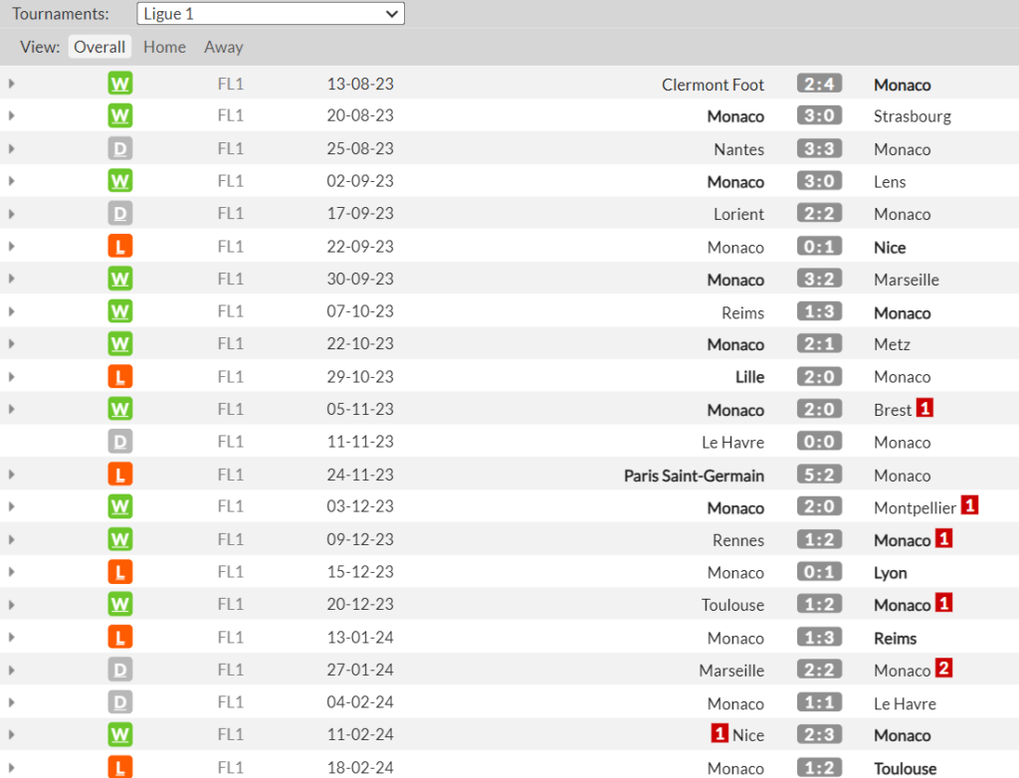The width and height of the screenshot is (1019, 778).
Task: Click the L icon for 22-09-23 match
Action: point(120,247)
